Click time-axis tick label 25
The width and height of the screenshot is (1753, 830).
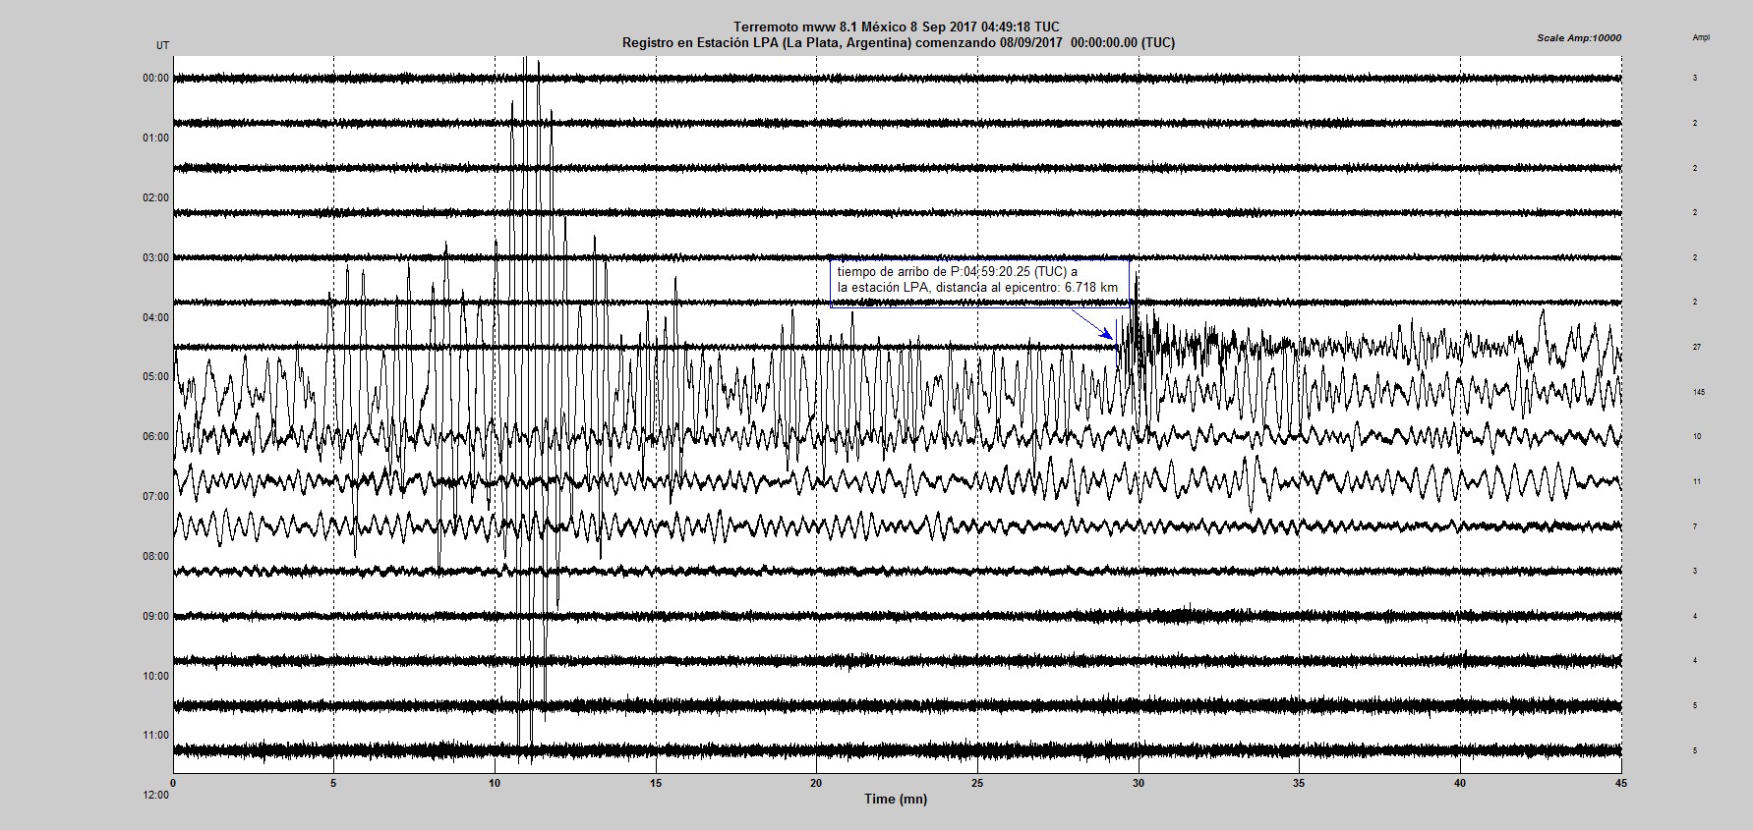coord(977,784)
